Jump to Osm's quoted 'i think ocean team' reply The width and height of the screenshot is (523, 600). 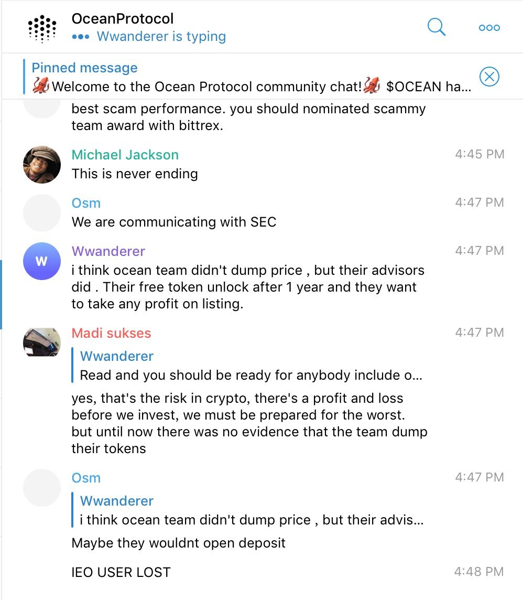click(247, 510)
